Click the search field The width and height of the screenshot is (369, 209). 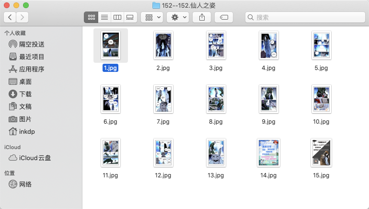pos(304,17)
